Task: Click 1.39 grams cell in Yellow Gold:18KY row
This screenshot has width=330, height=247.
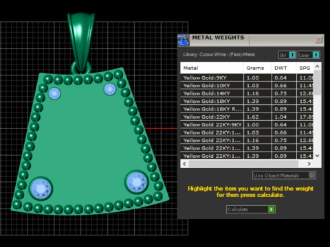Action: coord(258,101)
